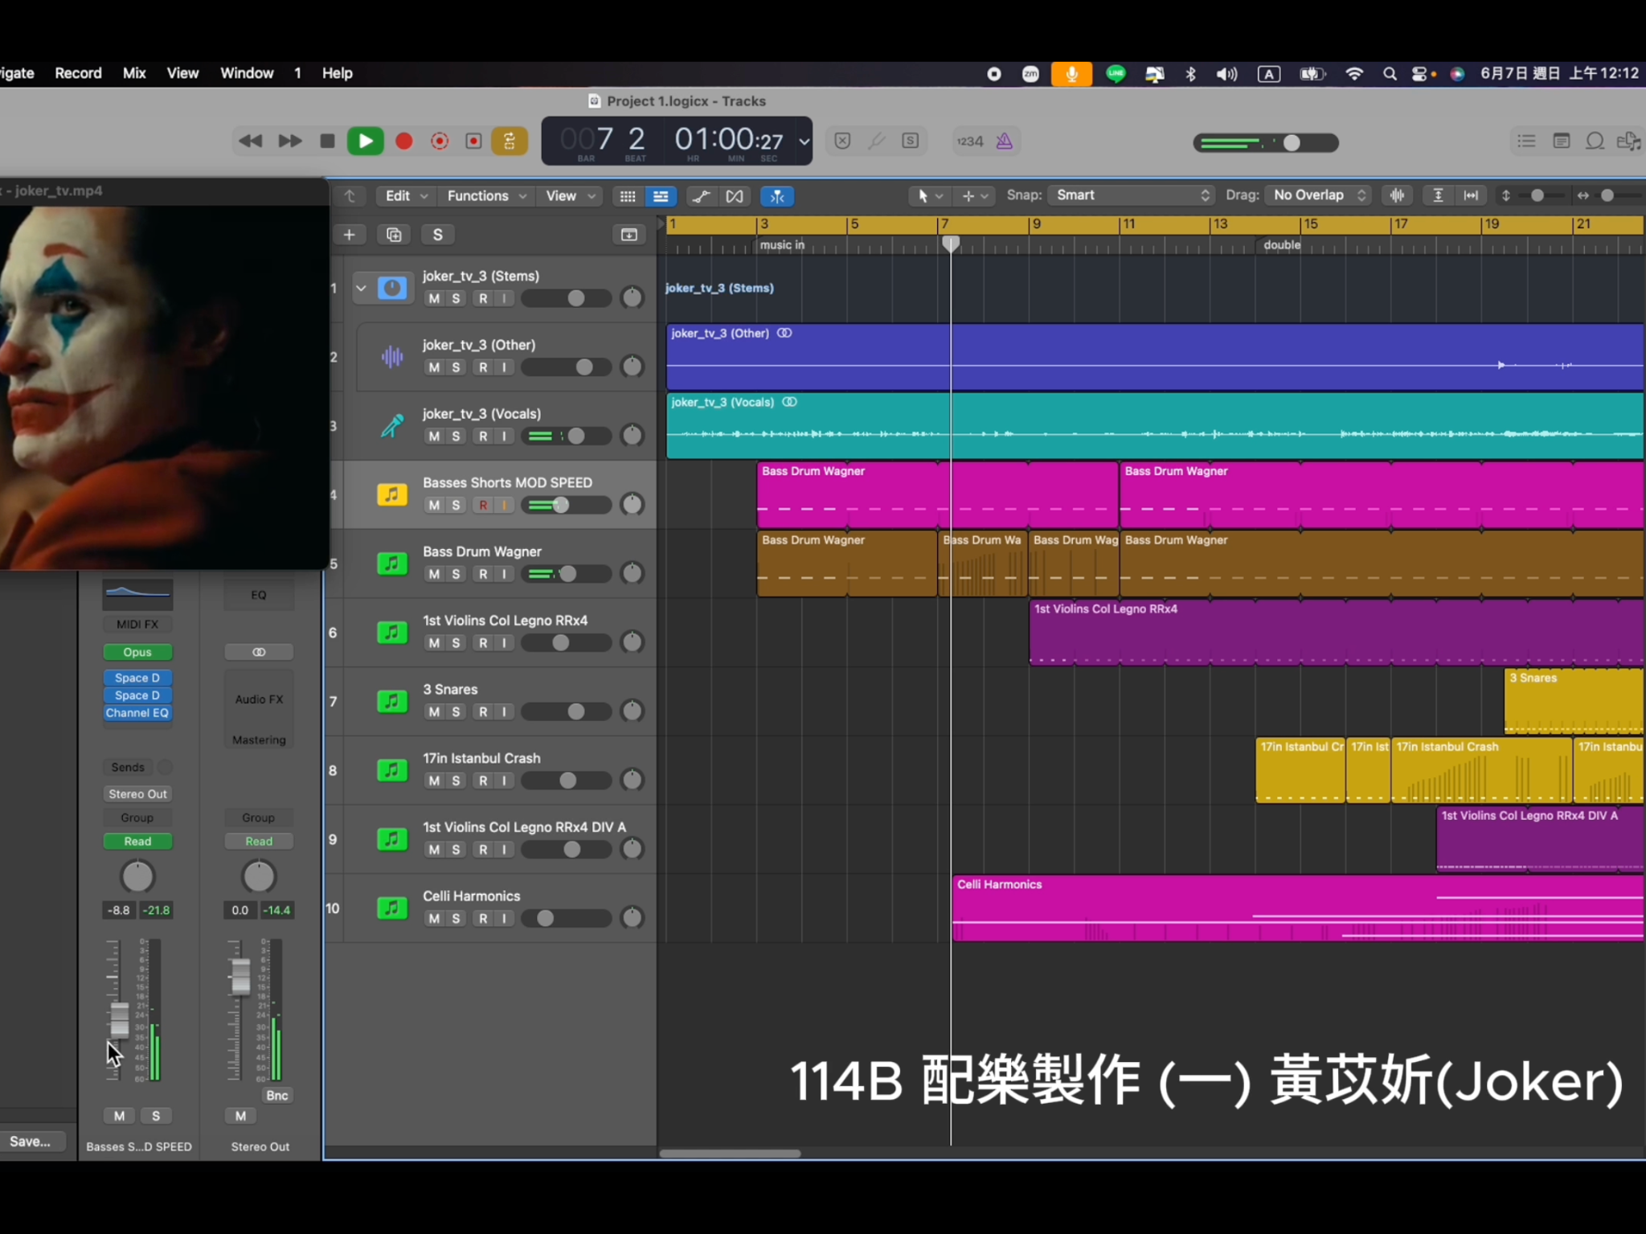This screenshot has height=1234, width=1646.
Task: Open the Channel EQ plug-in slot
Action: (137, 713)
